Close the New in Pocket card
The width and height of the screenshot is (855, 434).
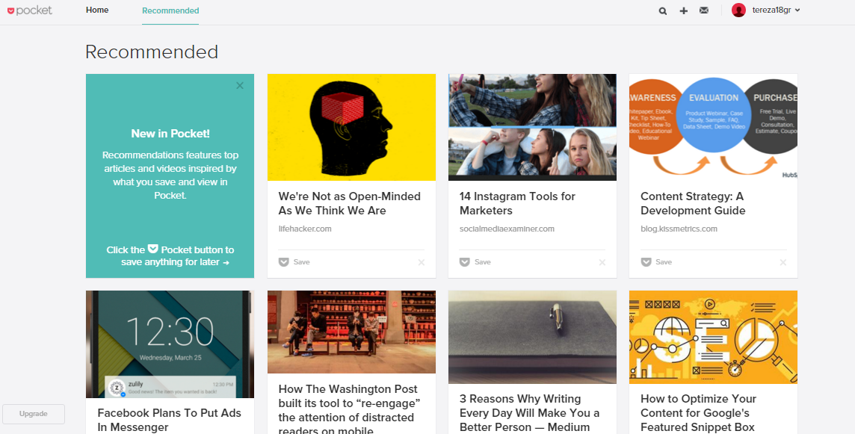[240, 86]
